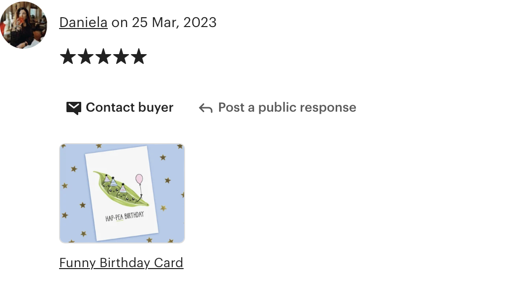Click the third rating star
This screenshot has width=507, height=304.
[x=103, y=56]
